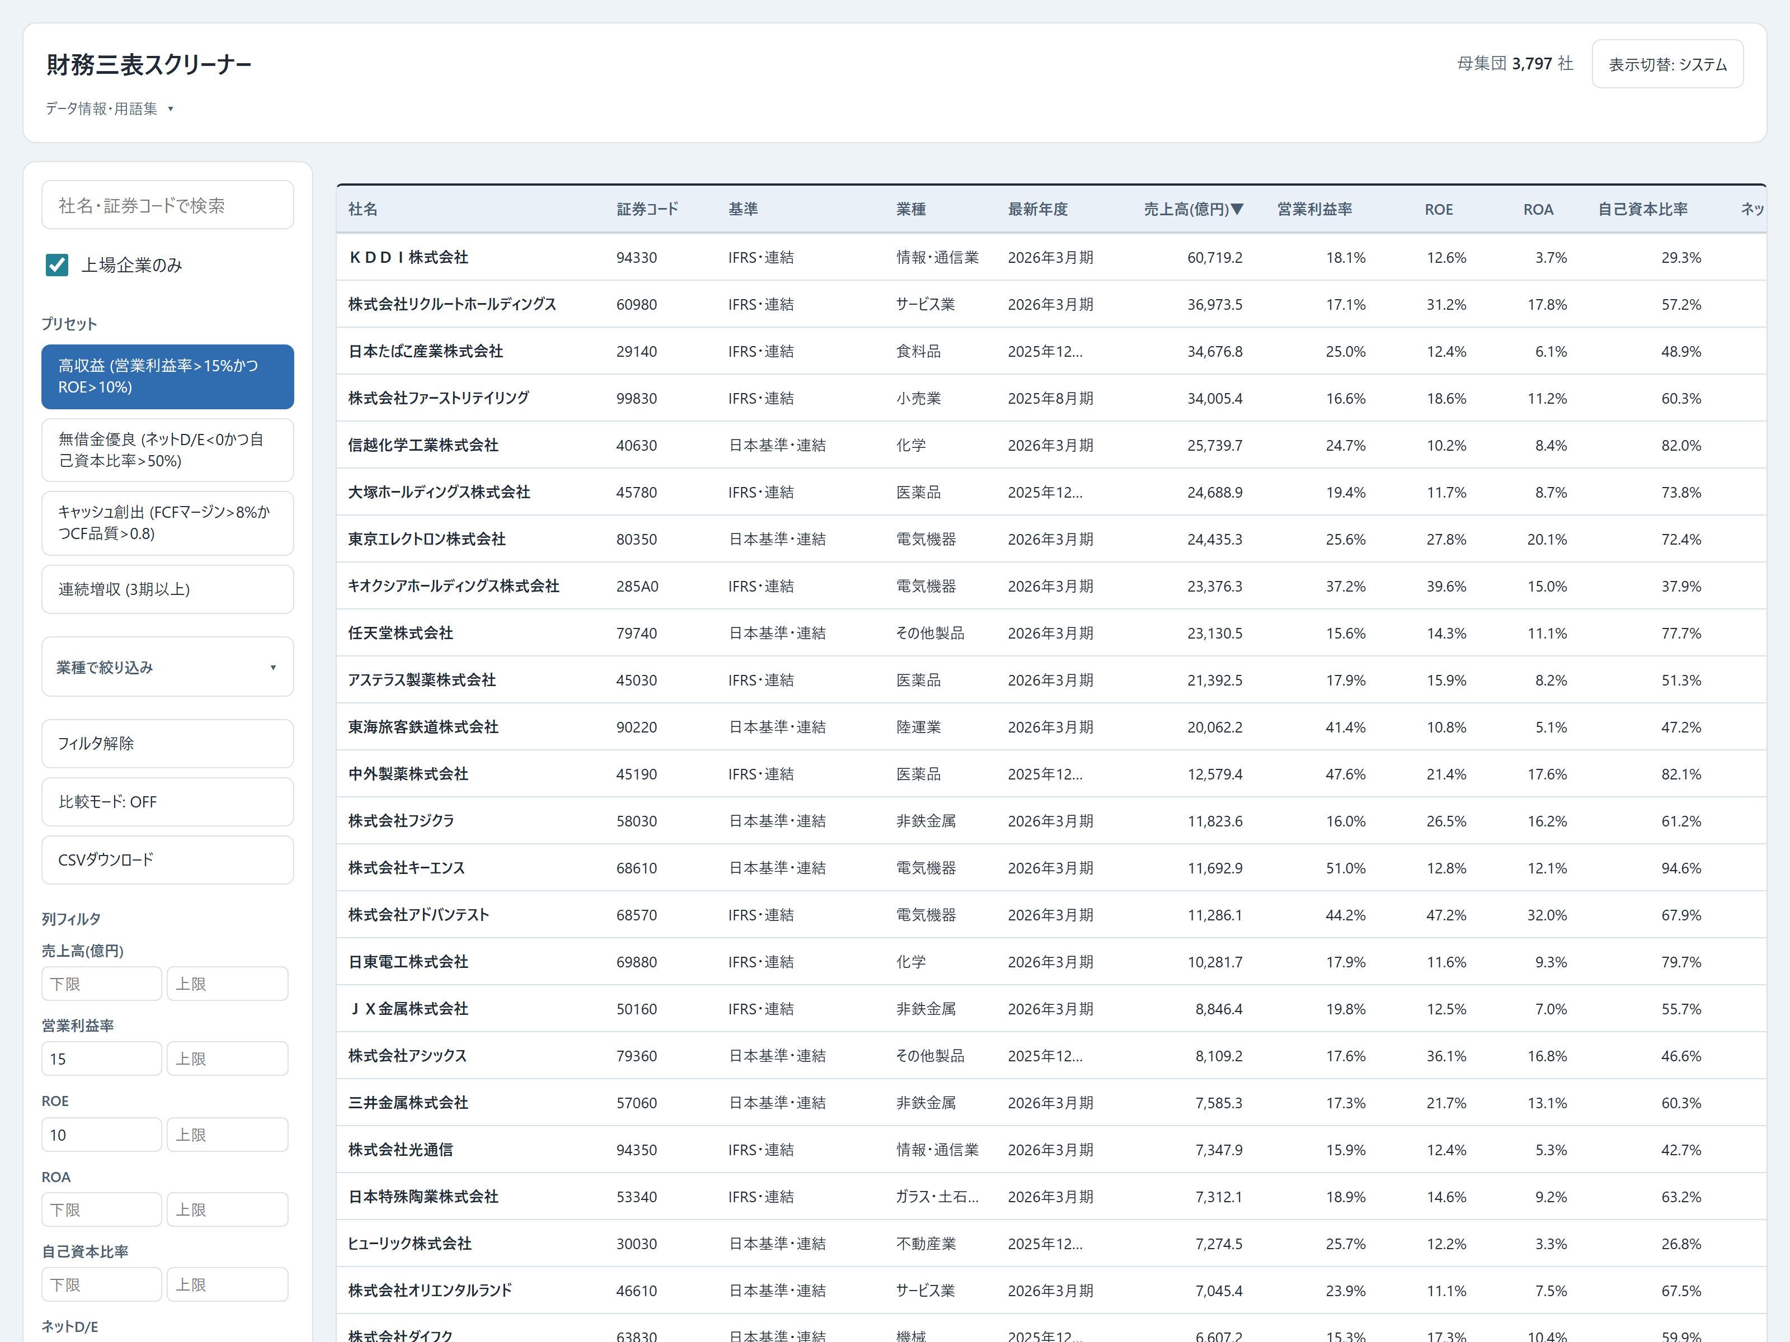This screenshot has width=1790, height=1342.
Task: Select 中外製薬株式会社 company name
Action: coord(408,774)
